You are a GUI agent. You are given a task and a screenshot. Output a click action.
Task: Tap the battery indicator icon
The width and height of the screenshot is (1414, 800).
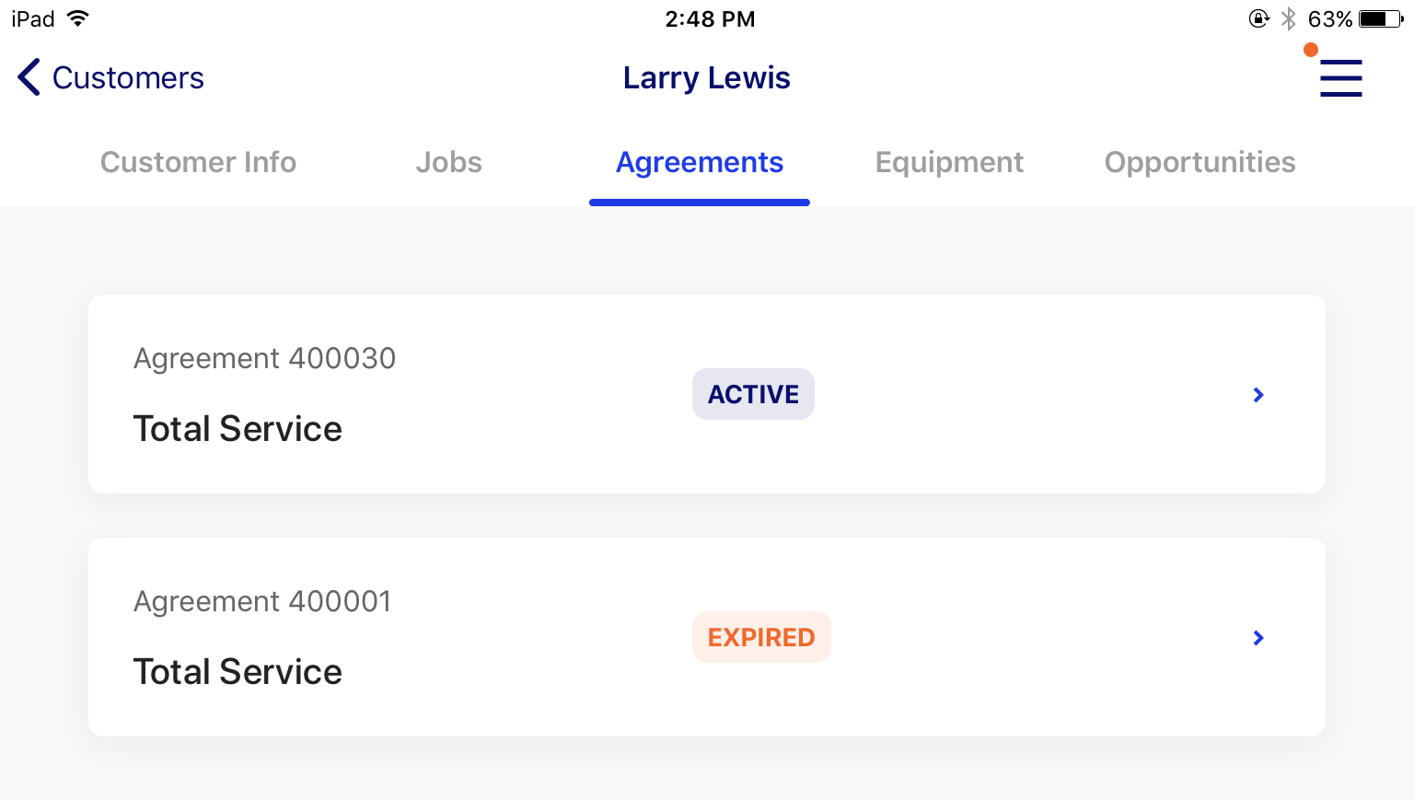1381,18
